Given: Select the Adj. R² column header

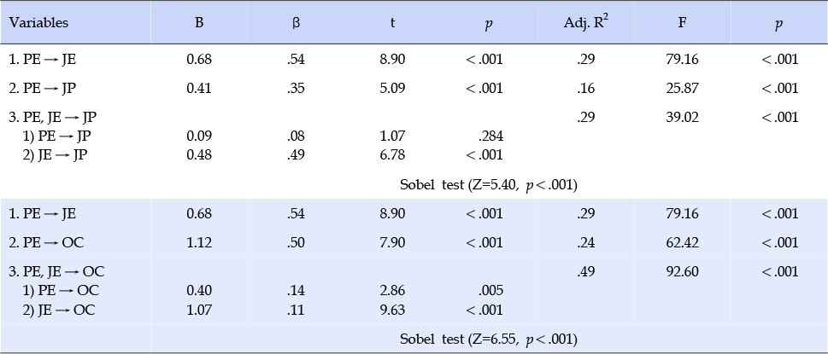Looking at the screenshot, I should click(586, 22).
